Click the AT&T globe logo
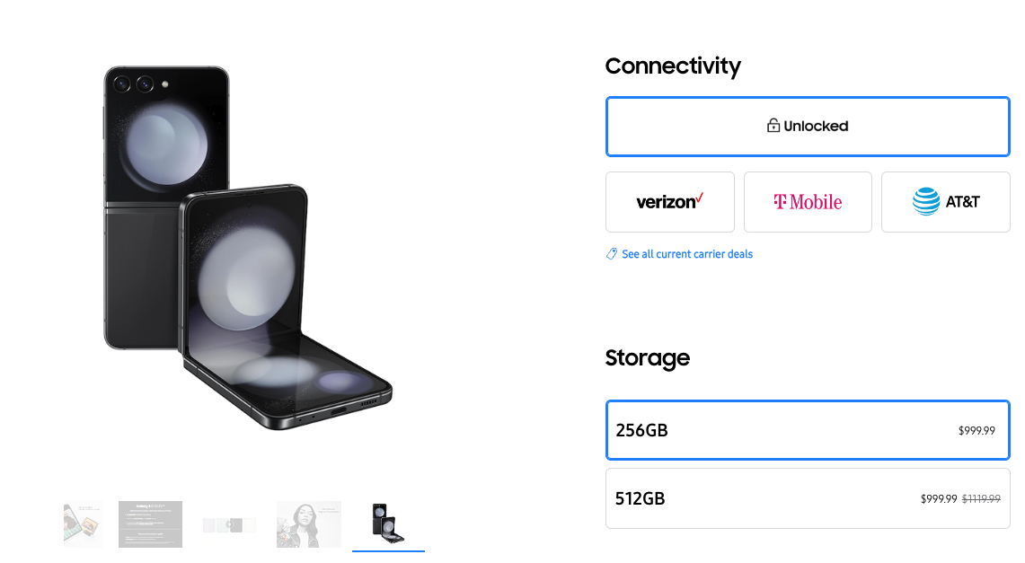 tap(926, 202)
